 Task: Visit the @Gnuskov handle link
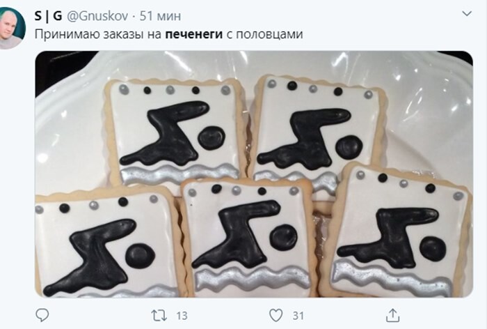97,15
